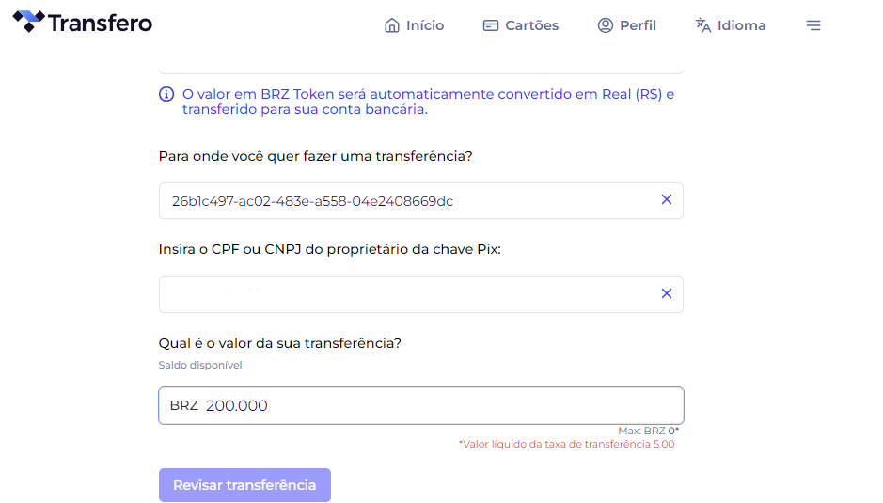Click the Saldo disponível label
This screenshot has height=503, width=883.
tap(200, 365)
